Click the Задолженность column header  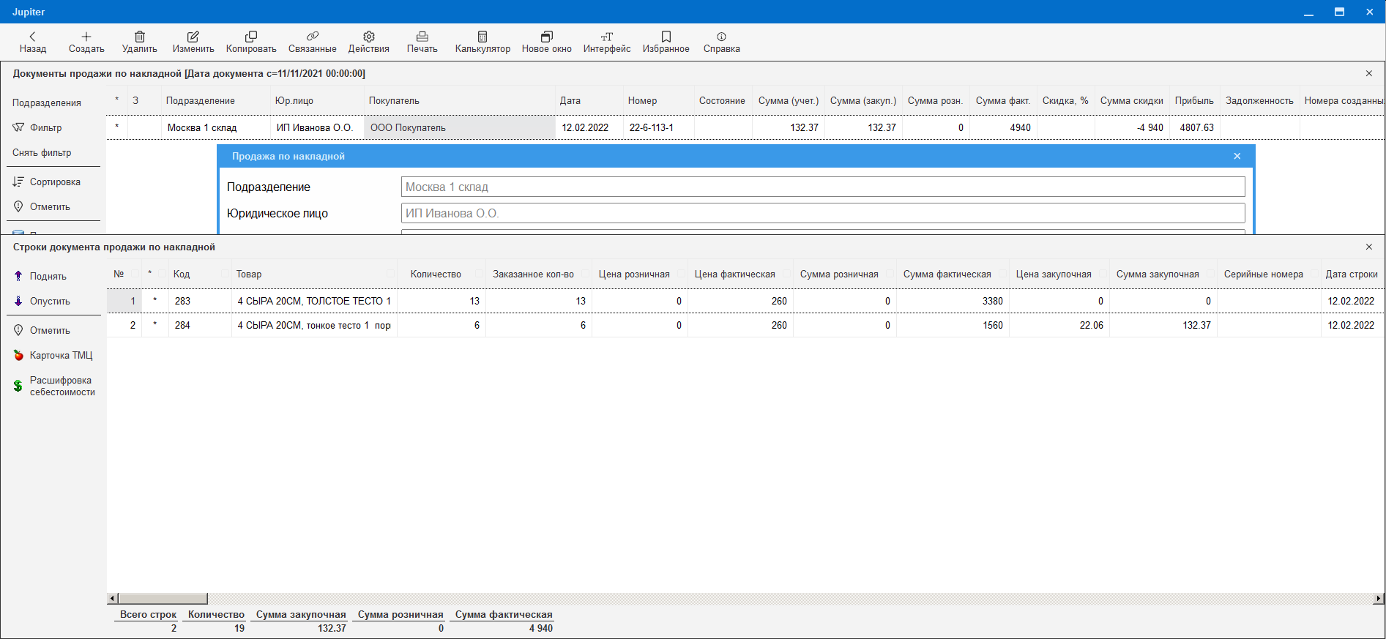(x=1259, y=100)
